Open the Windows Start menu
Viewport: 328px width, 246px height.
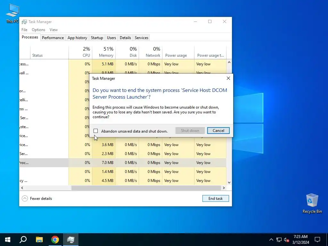pos(8,240)
